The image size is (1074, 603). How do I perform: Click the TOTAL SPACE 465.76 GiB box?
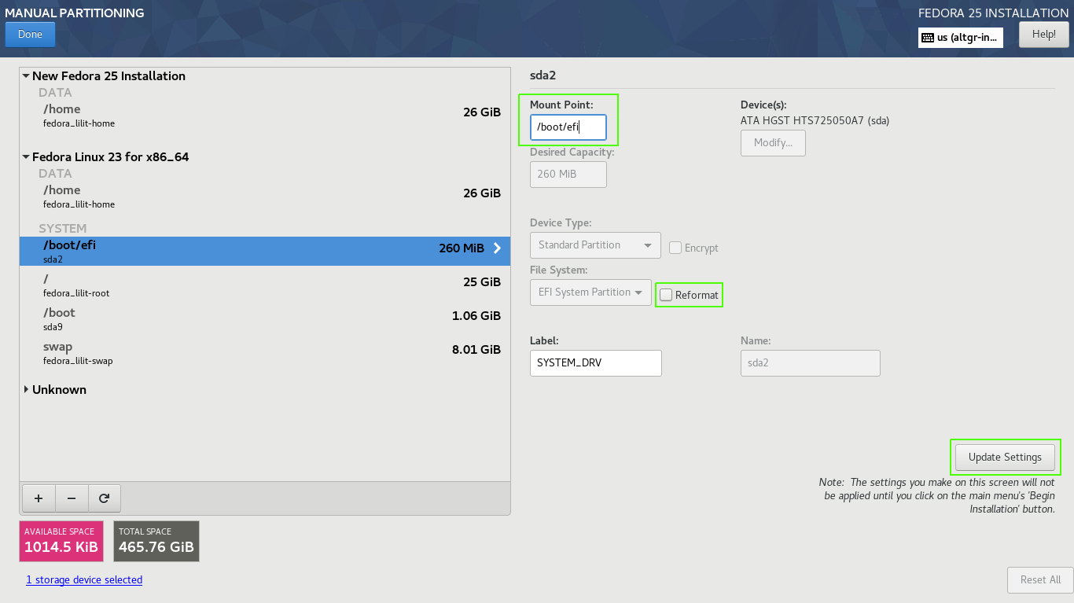(x=156, y=541)
